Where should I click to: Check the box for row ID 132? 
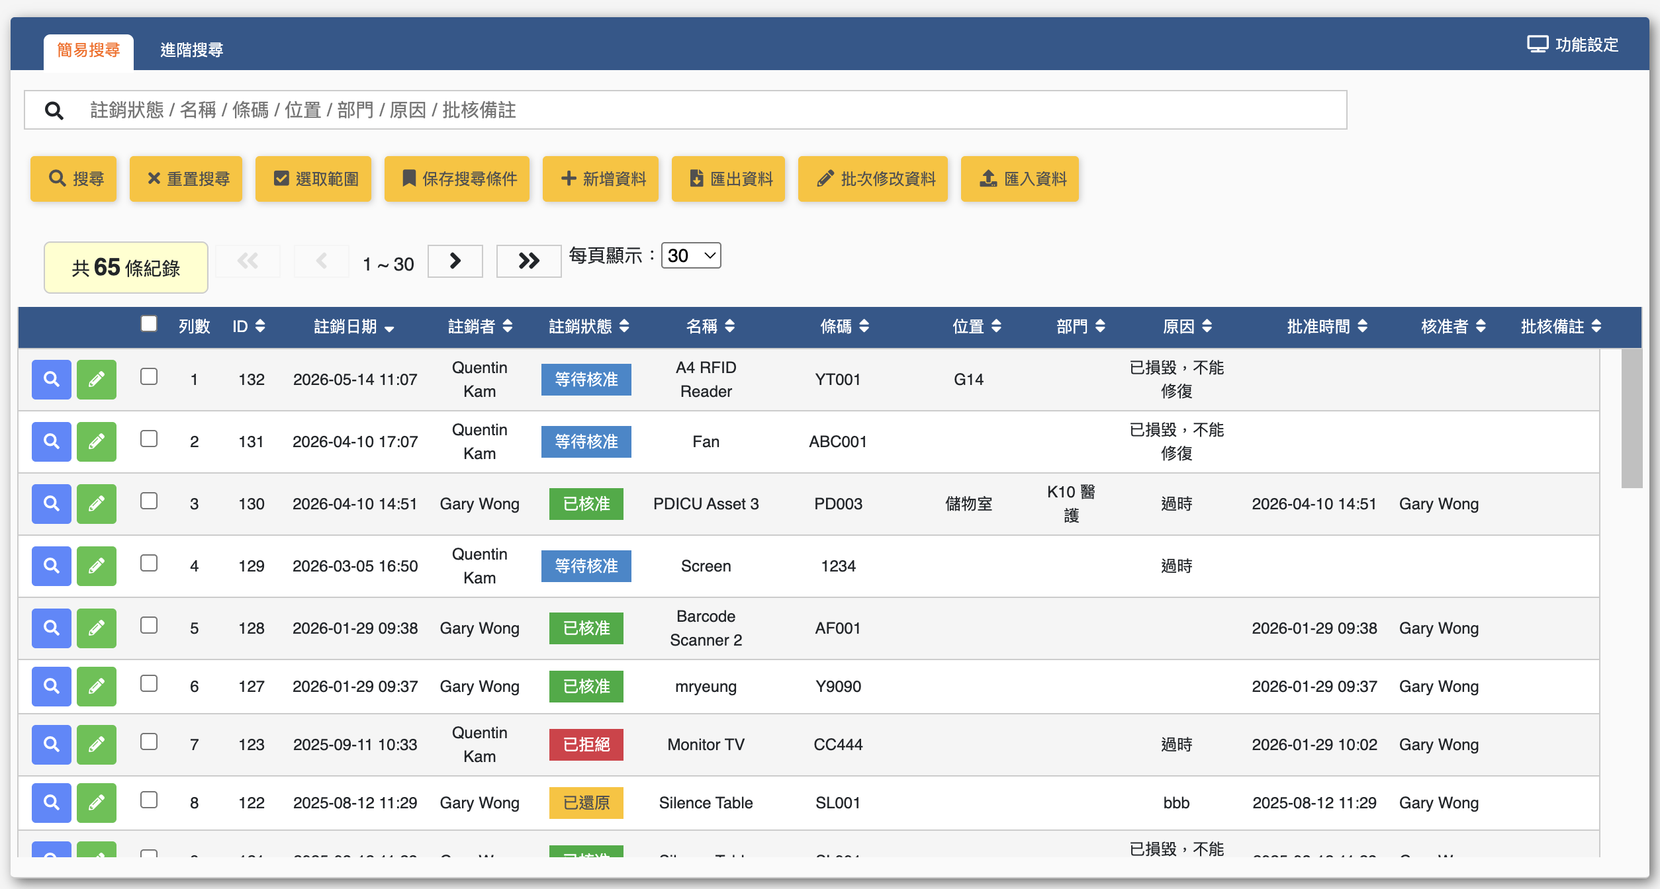click(x=149, y=376)
